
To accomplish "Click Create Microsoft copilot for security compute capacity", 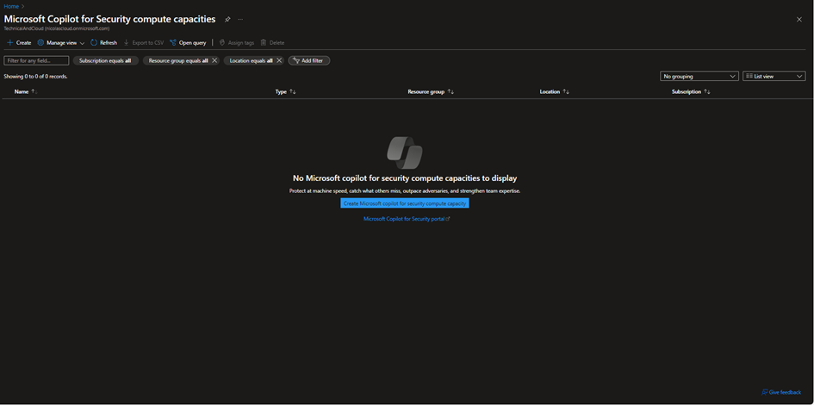I will [x=405, y=203].
